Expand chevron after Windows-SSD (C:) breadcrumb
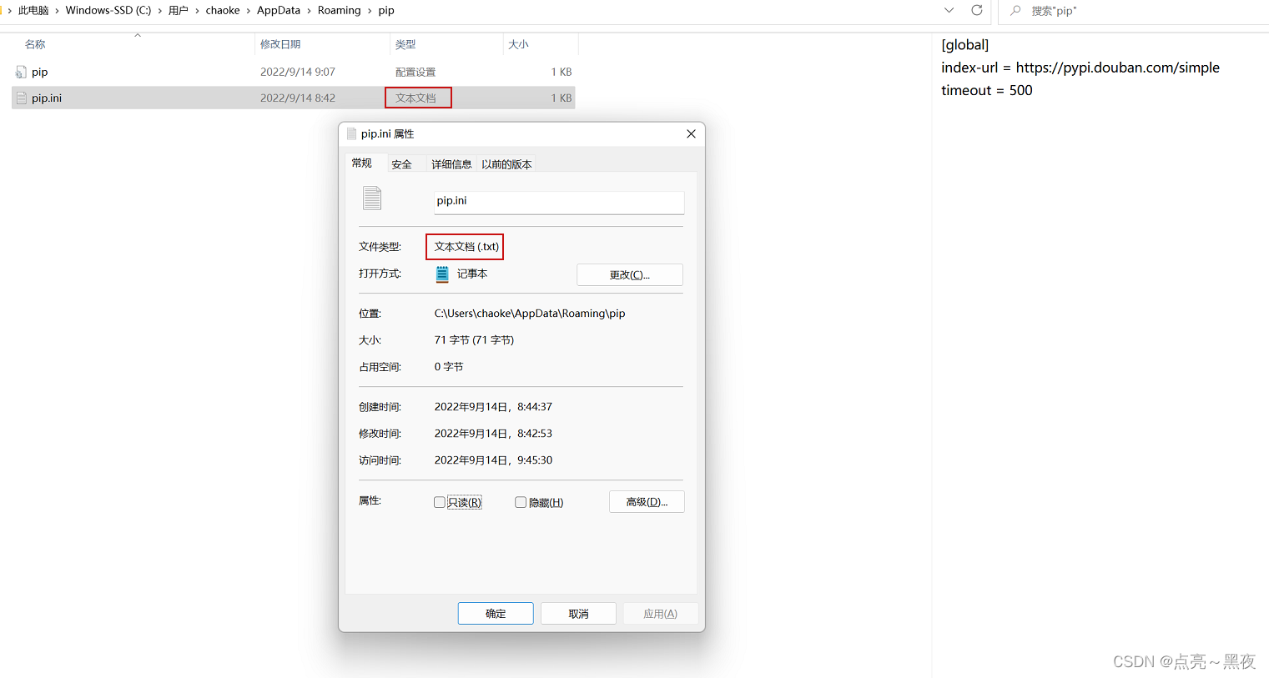1269x678 pixels. click(x=159, y=11)
